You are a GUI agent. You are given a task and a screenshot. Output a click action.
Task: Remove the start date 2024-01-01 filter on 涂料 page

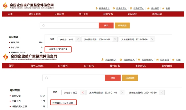[115, 39]
